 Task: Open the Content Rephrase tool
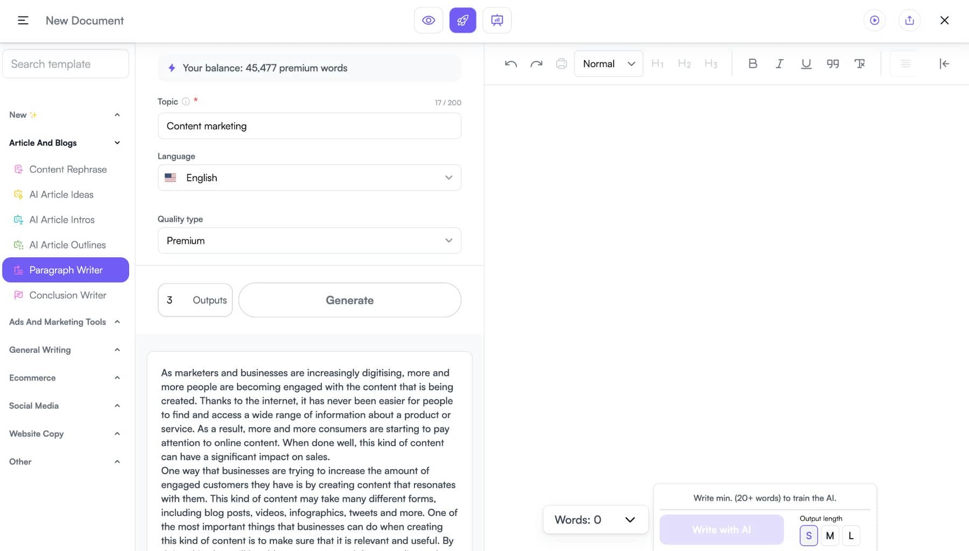point(68,169)
